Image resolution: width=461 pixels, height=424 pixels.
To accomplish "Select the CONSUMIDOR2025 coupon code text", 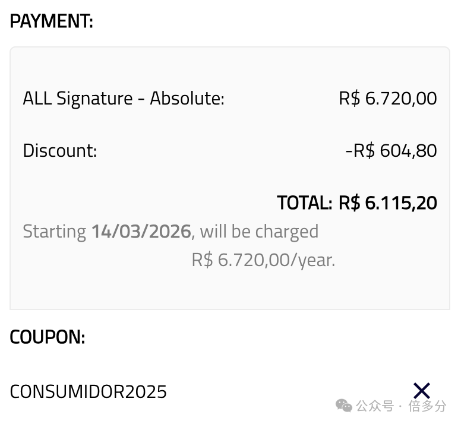I will coord(88,391).
